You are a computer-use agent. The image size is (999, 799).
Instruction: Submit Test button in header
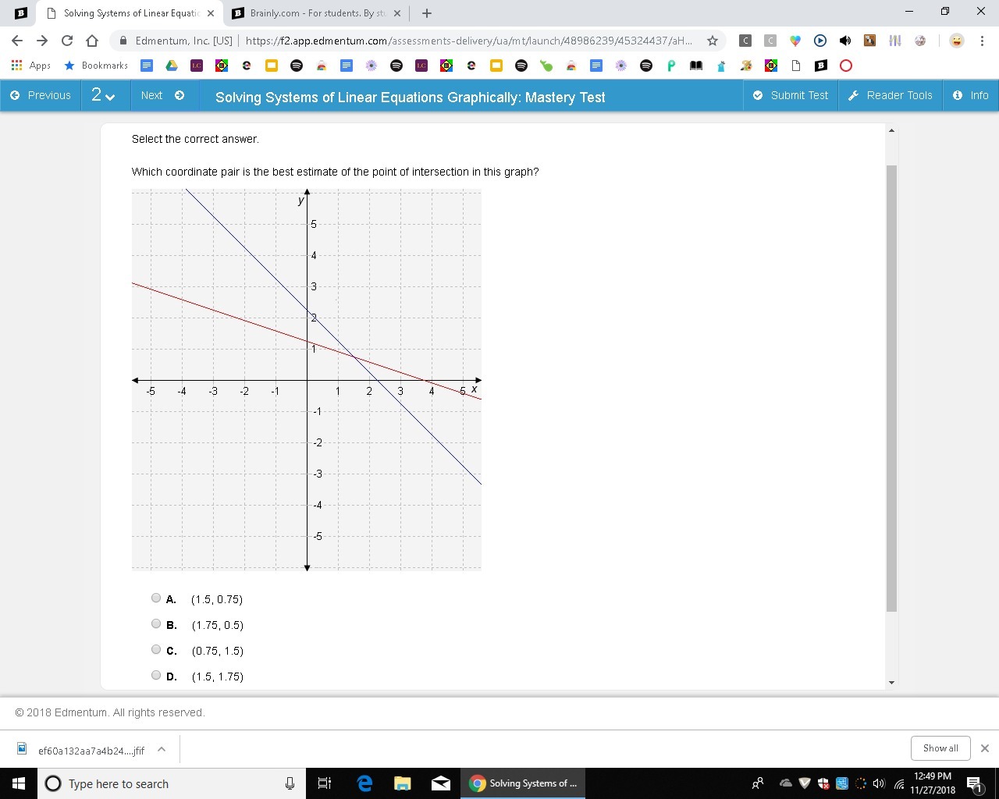point(791,95)
